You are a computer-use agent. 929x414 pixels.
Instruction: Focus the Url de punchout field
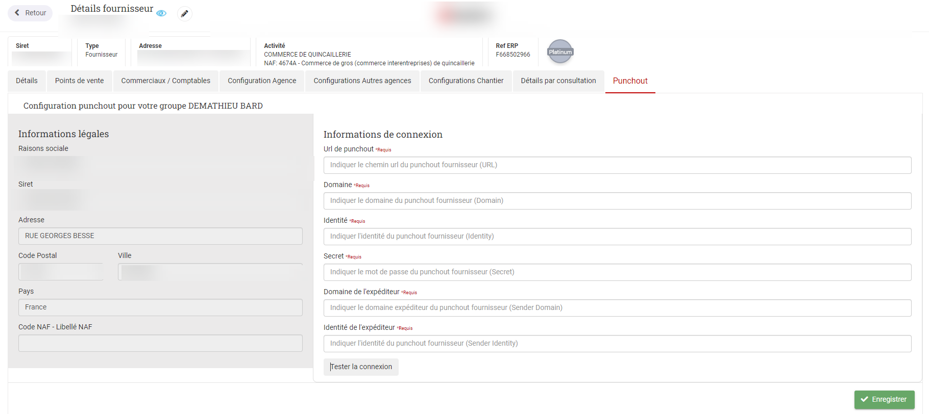[617, 165]
